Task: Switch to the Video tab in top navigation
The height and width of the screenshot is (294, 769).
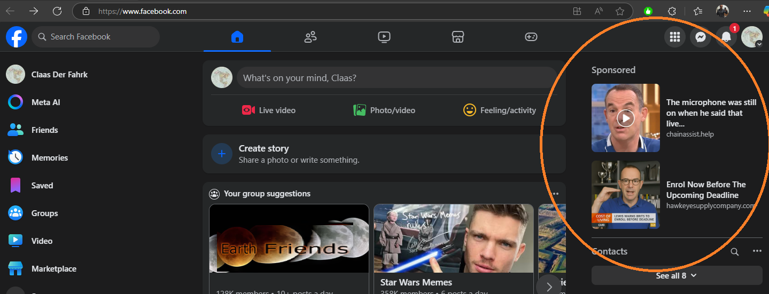Action: tap(384, 37)
